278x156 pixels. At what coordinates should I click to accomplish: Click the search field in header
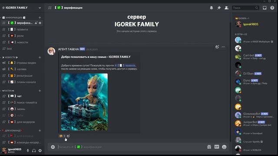[245, 8]
